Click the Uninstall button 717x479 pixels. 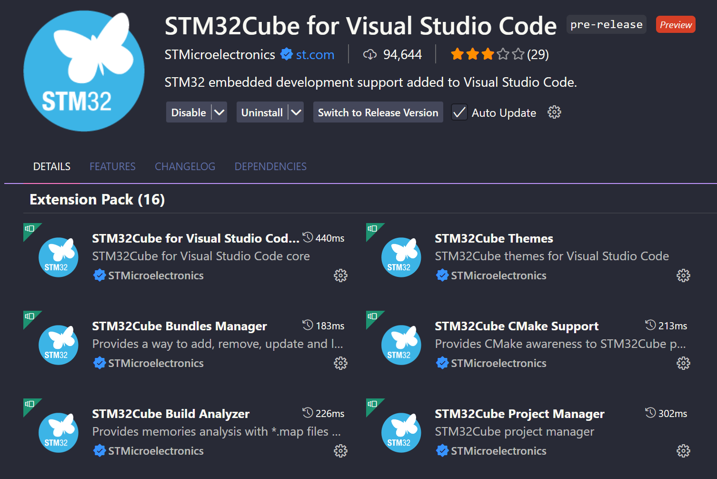262,112
